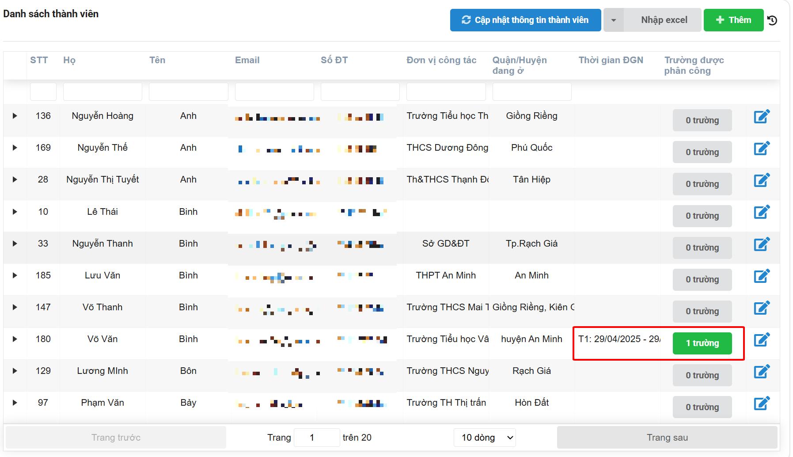Open the history icon beside Thêm button

point(772,20)
